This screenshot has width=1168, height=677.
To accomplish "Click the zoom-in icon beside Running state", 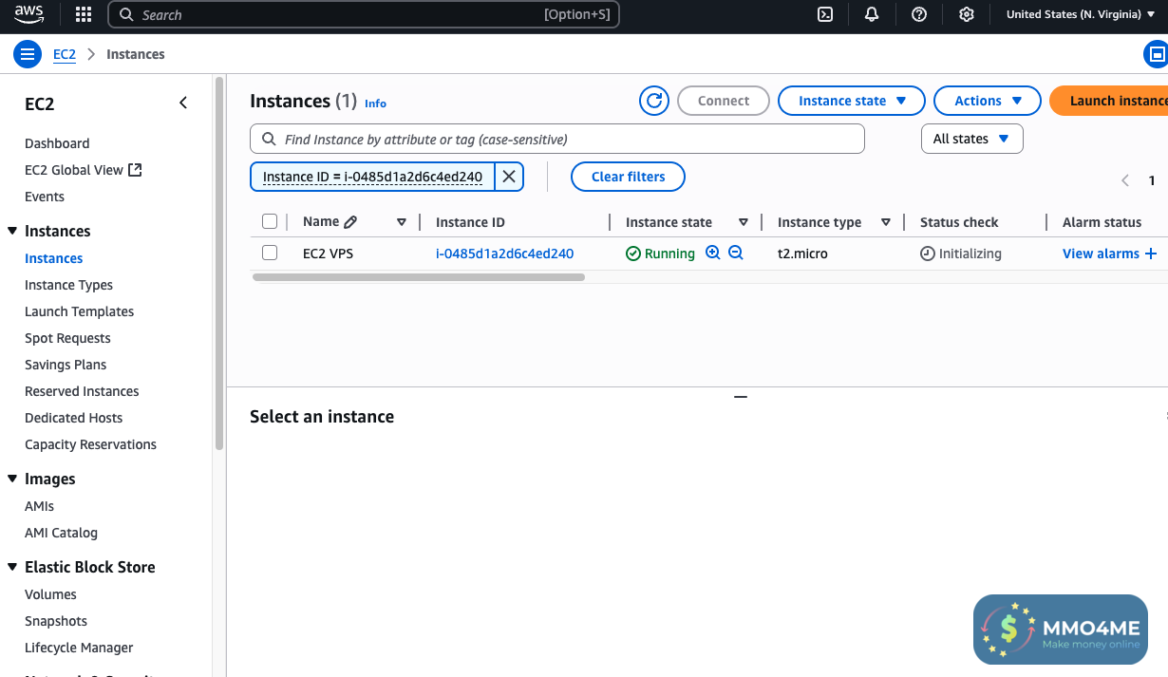I will point(713,254).
